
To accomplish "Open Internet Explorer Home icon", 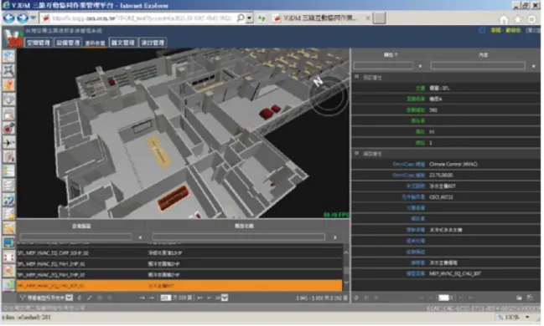I will (x=504, y=19).
